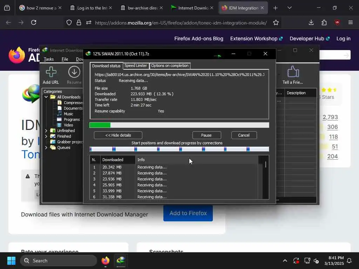
Task: Select the Video category in IDM
Action: (x=66, y=125)
